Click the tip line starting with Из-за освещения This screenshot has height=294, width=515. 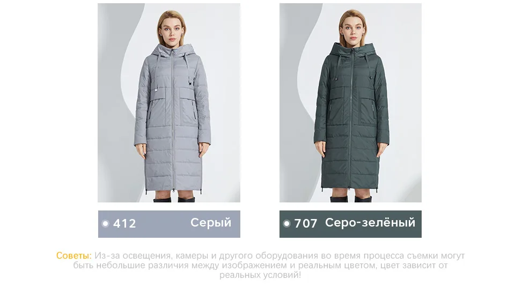279,255
